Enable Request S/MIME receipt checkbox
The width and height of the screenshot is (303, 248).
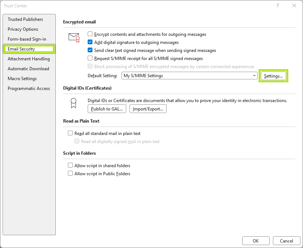(x=90, y=58)
